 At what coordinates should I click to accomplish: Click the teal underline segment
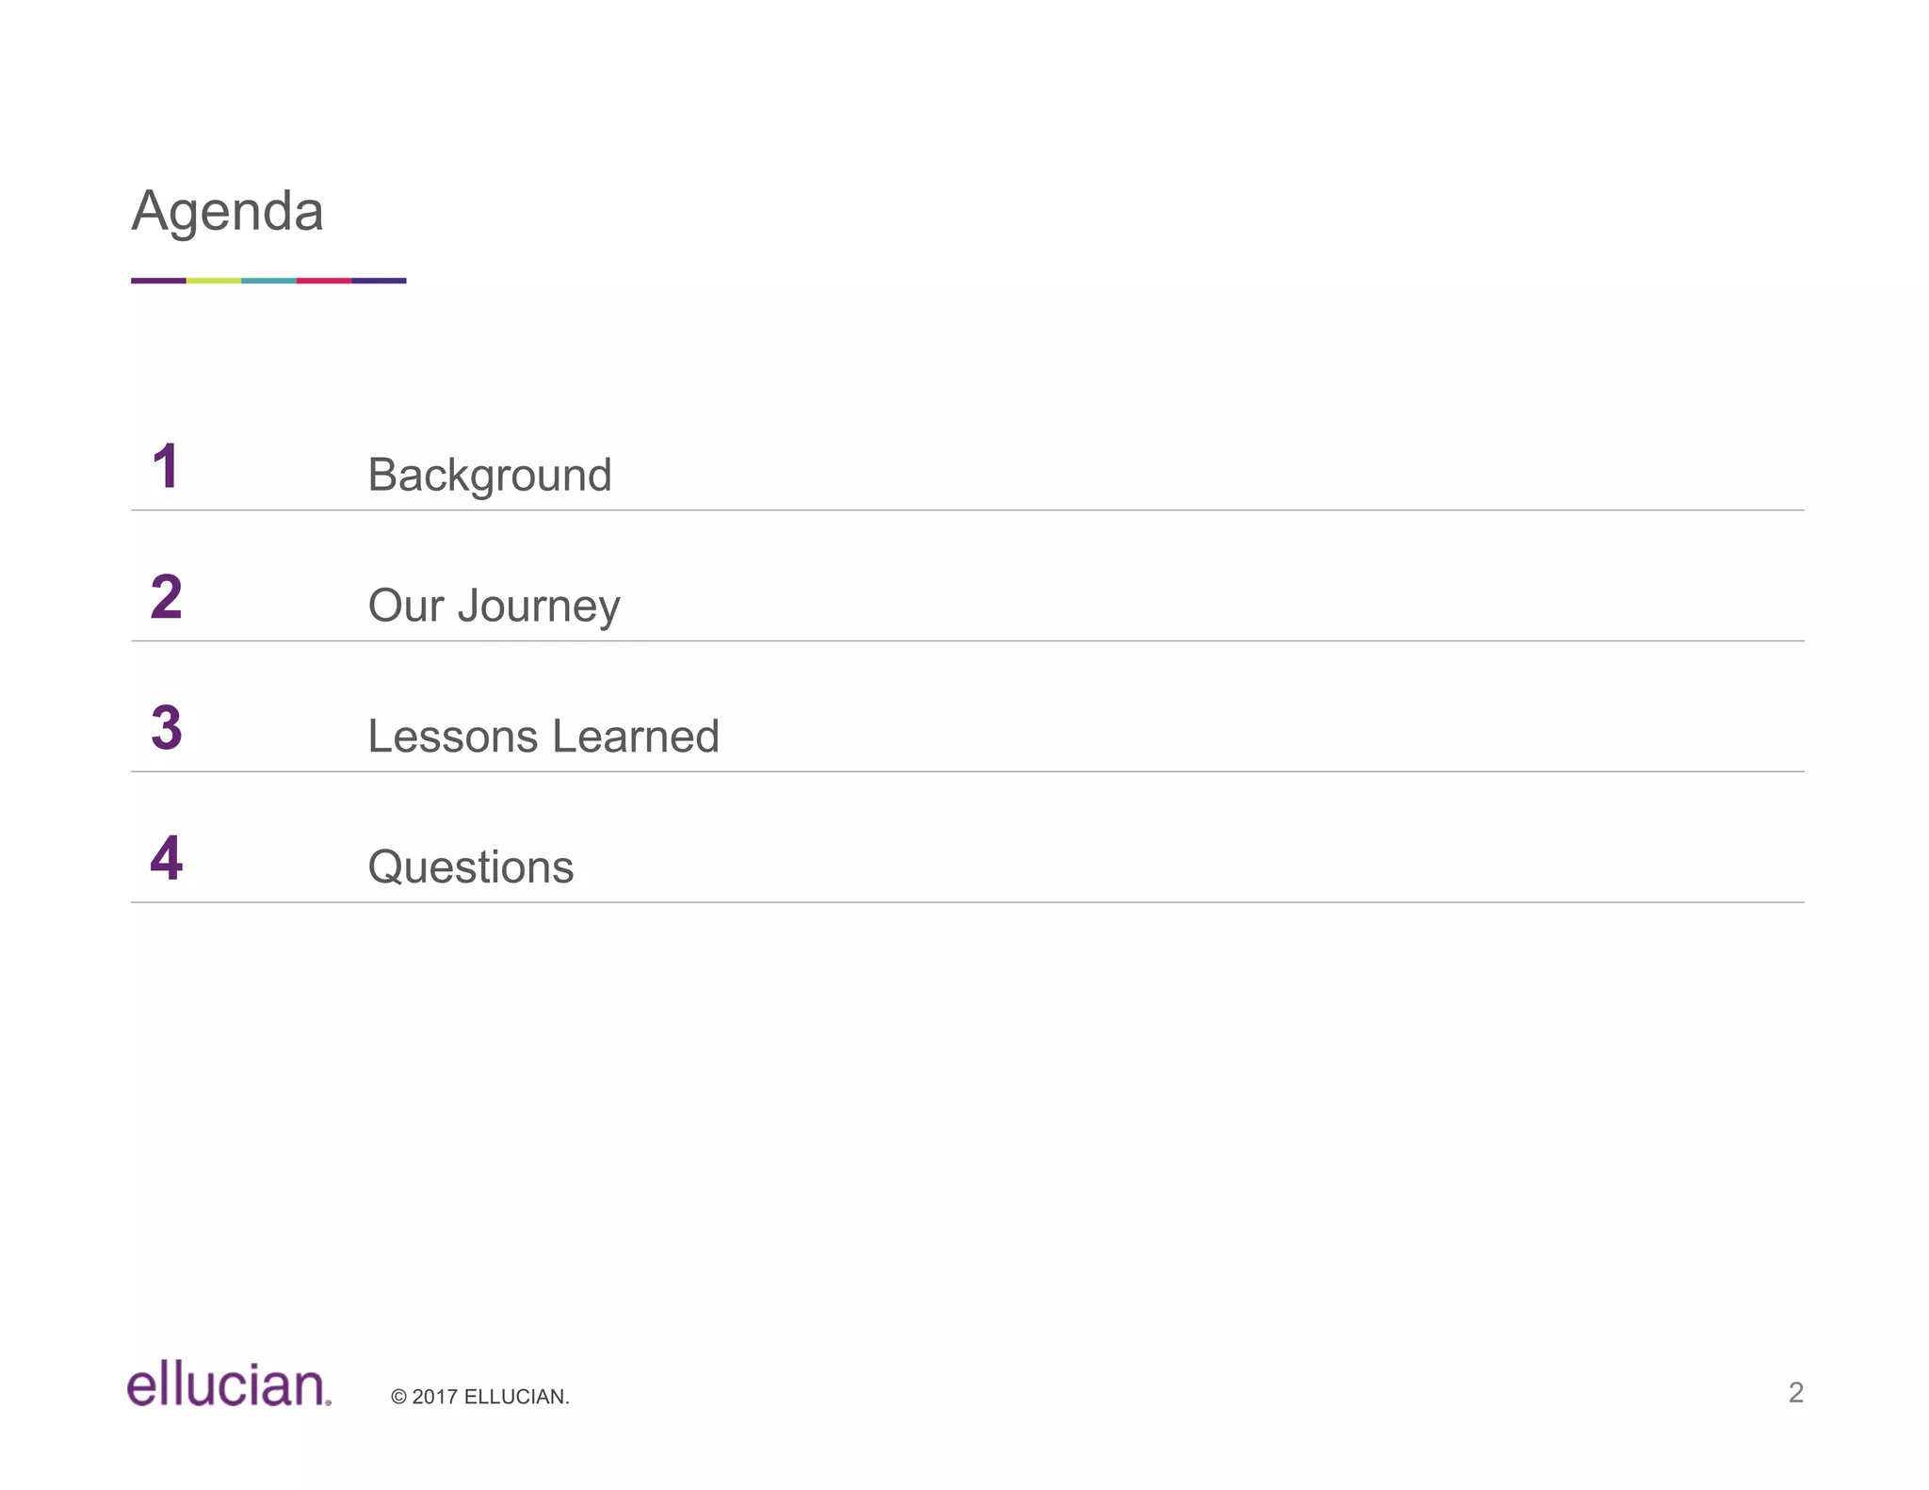point(268,281)
